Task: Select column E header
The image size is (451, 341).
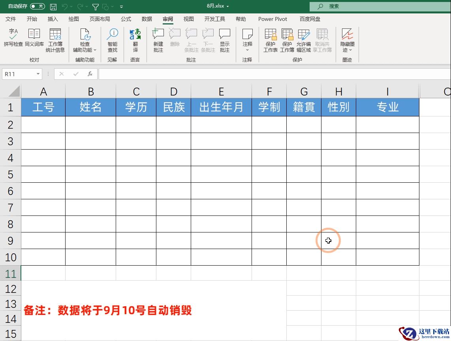Action: (221, 92)
